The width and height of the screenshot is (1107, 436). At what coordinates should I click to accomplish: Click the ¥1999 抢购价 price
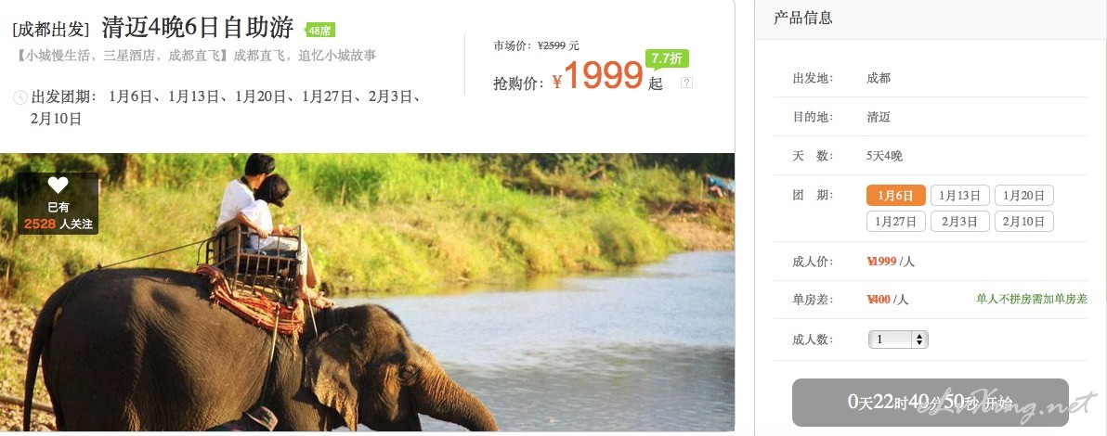598,75
